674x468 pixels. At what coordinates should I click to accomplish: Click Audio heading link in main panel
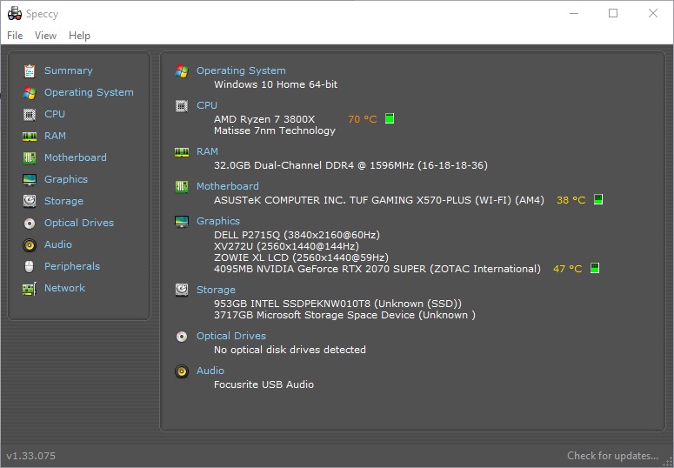210,371
